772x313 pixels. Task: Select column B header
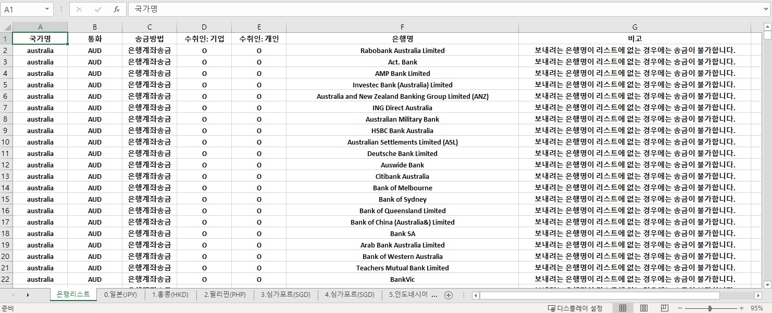click(x=95, y=27)
